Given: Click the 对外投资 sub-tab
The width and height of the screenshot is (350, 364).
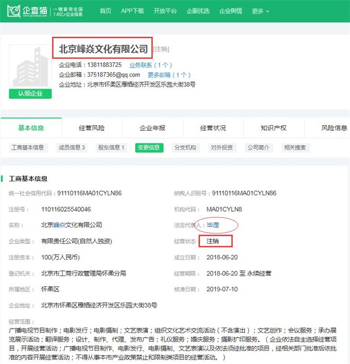Looking at the screenshot, I should [x=221, y=147].
